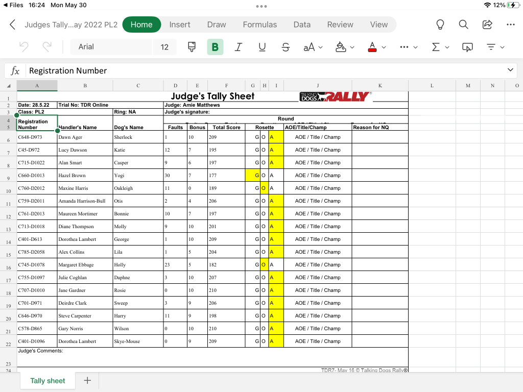Viewport: 523px width, 392px height.
Task: Select the format painter icon
Action: point(192,47)
